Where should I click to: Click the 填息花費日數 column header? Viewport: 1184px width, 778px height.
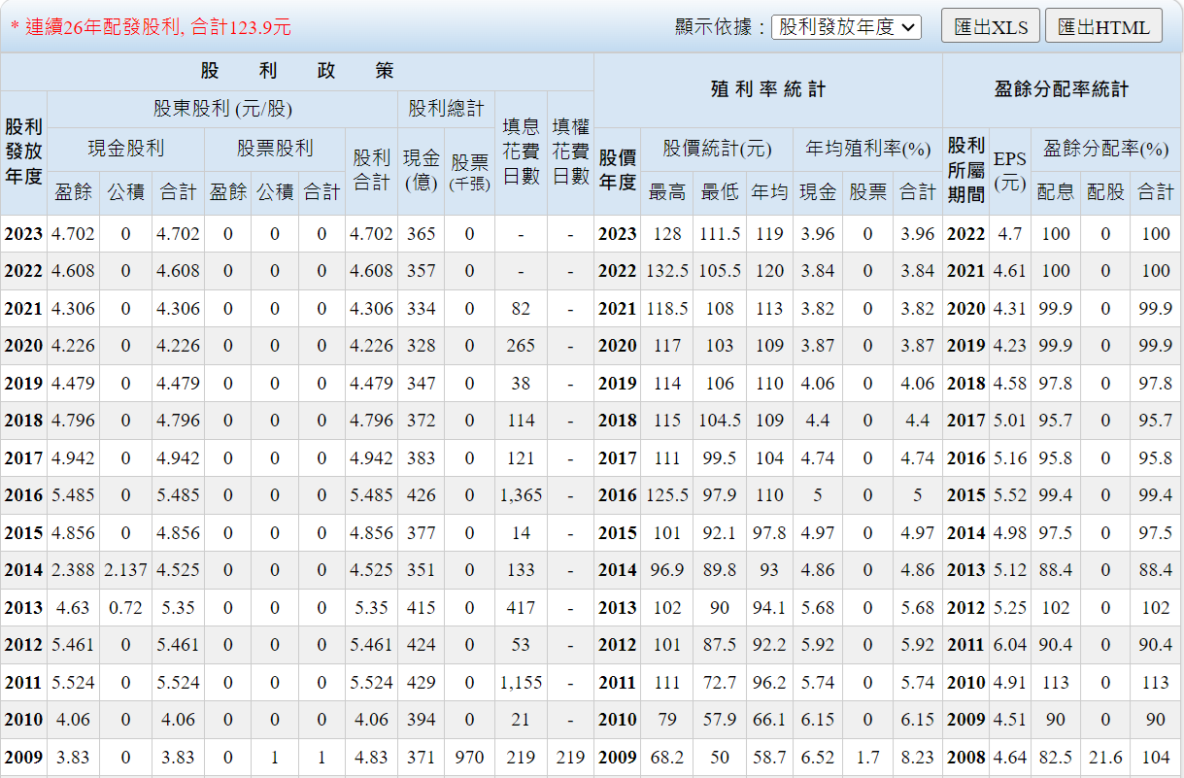pos(521,152)
